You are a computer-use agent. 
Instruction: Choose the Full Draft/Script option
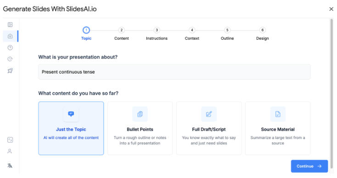(209, 128)
